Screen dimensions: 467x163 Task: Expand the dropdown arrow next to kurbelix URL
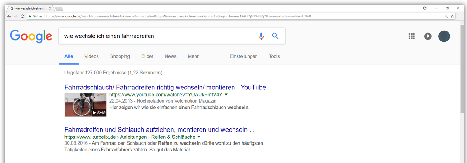(x=199, y=137)
